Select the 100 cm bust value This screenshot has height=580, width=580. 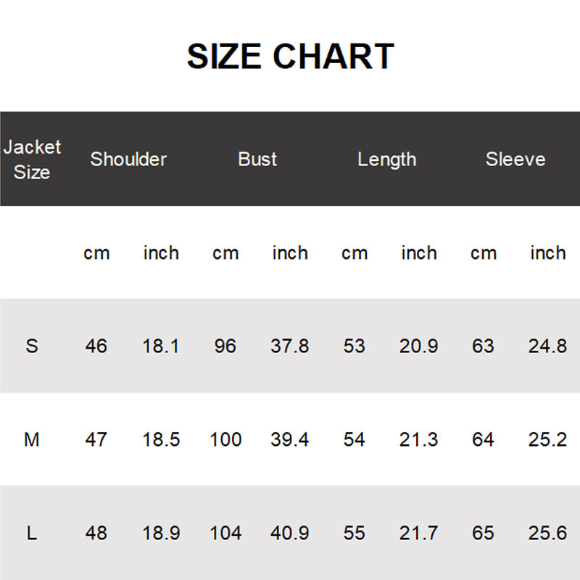(225, 439)
